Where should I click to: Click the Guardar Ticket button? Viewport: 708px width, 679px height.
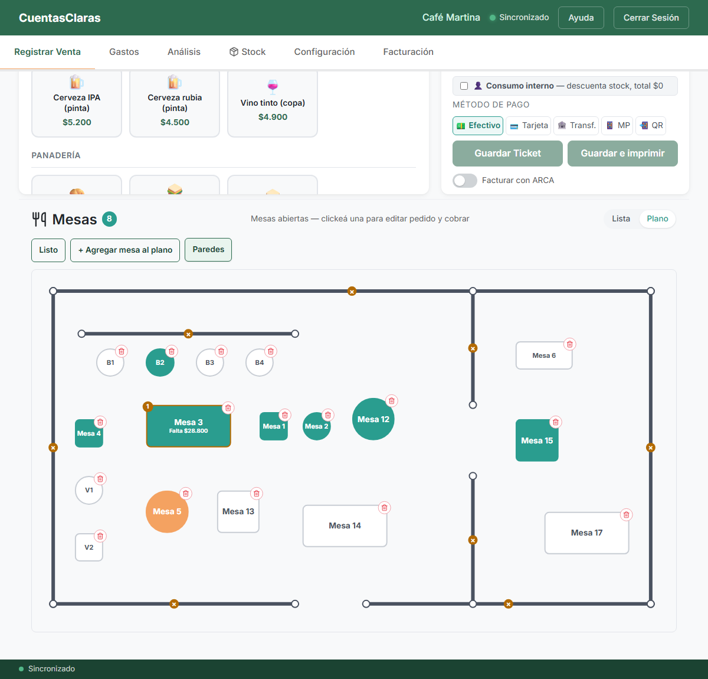tap(507, 154)
